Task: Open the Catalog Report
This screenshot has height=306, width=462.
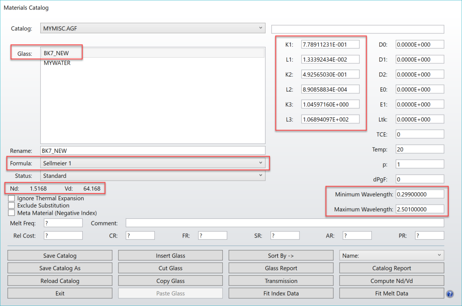Action: tap(391, 268)
